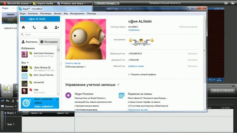Image resolution: width=237 pixels, height=133 pixels.
Task: Click the subscription calendar icon
Action: [121, 95]
